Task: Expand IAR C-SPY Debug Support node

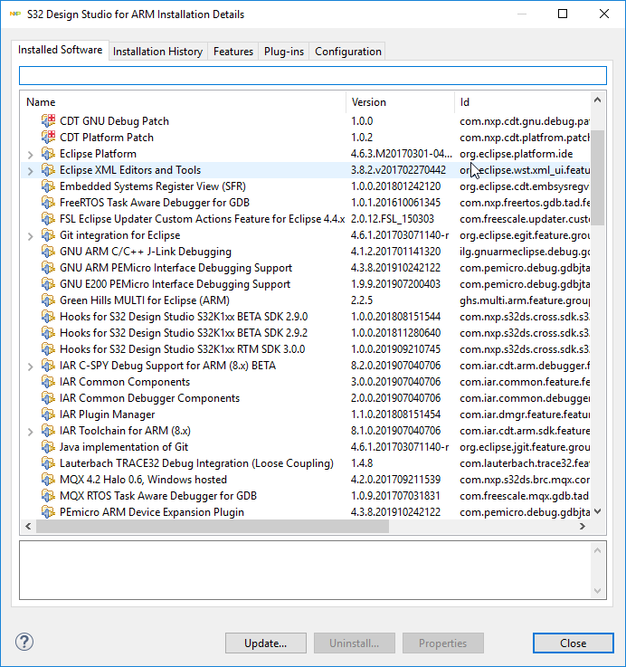Action: click(x=30, y=367)
